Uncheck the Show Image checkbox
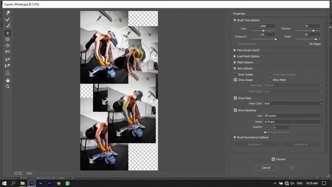 [235, 80]
